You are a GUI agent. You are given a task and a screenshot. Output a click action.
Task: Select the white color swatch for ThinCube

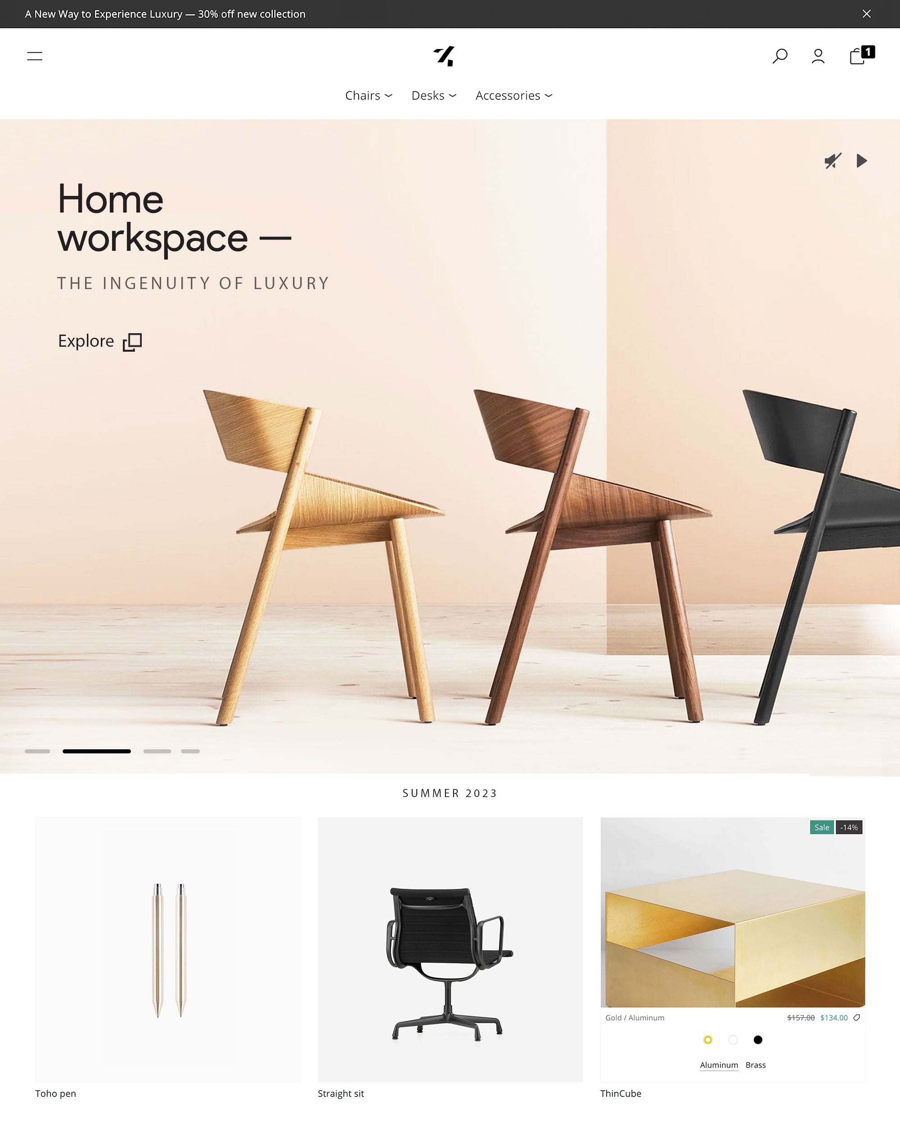point(732,1039)
